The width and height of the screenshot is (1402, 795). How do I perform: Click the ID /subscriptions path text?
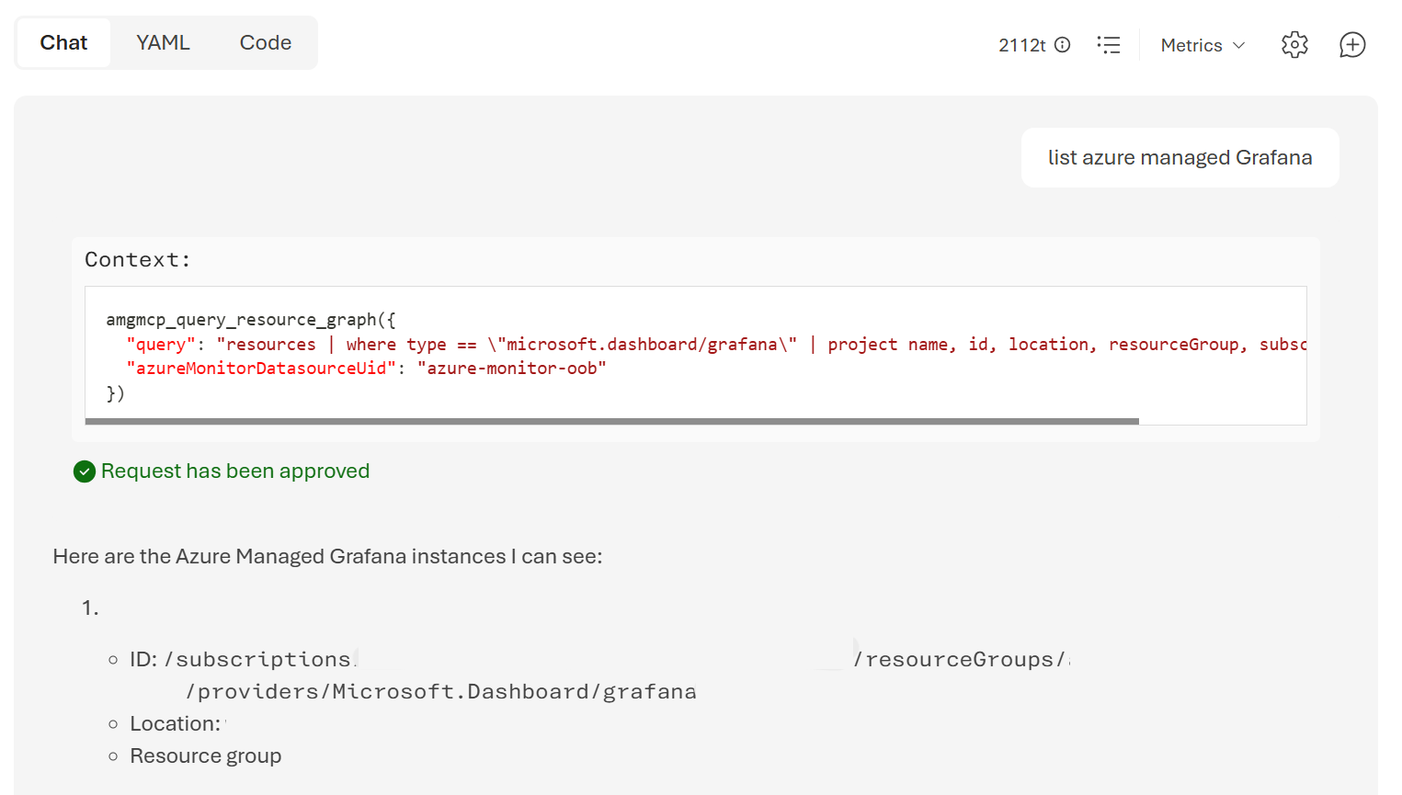pos(242,660)
